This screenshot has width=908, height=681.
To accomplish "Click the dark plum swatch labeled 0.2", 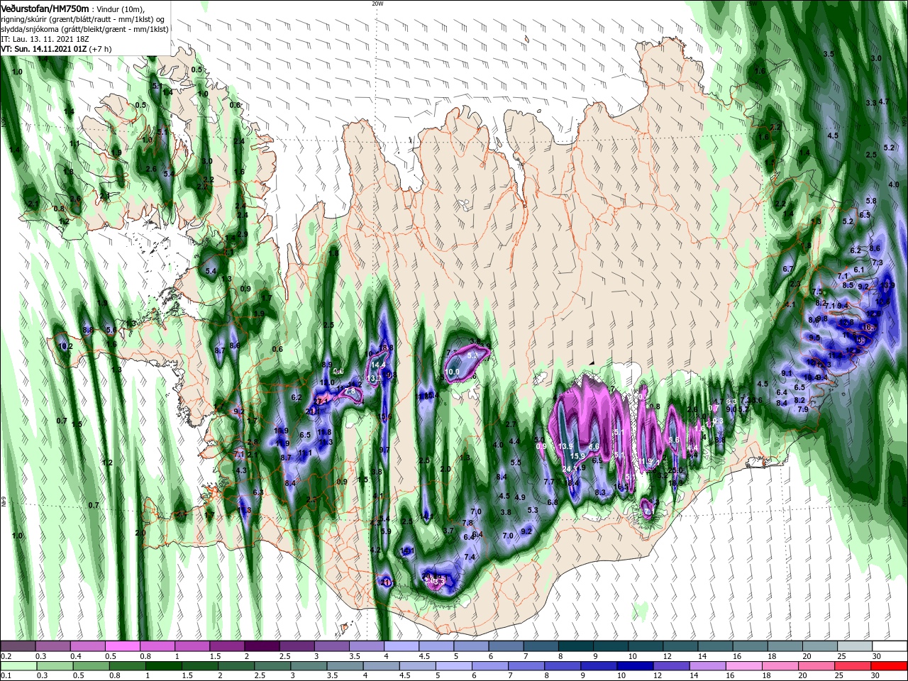I will pyautogui.click(x=18, y=646).
